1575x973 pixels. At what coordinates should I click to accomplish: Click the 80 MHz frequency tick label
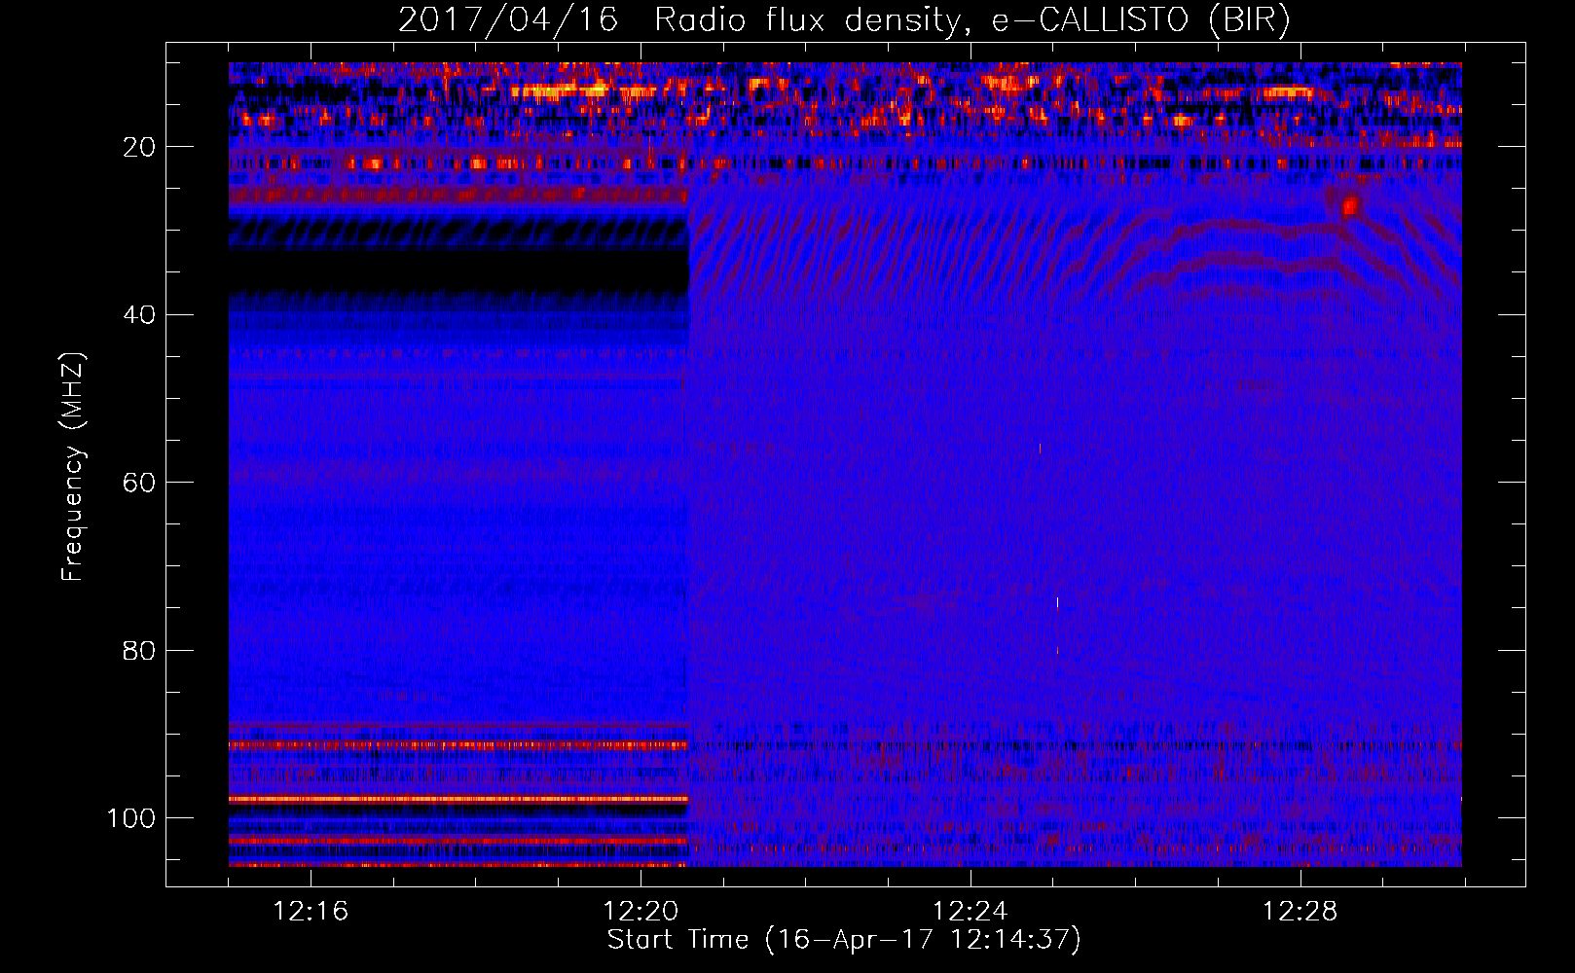(140, 650)
